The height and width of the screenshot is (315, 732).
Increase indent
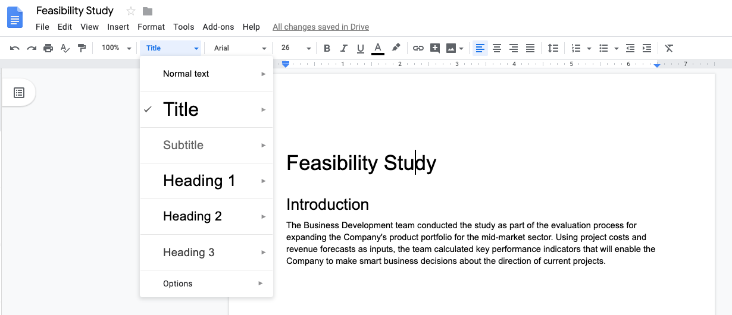(x=647, y=48)
